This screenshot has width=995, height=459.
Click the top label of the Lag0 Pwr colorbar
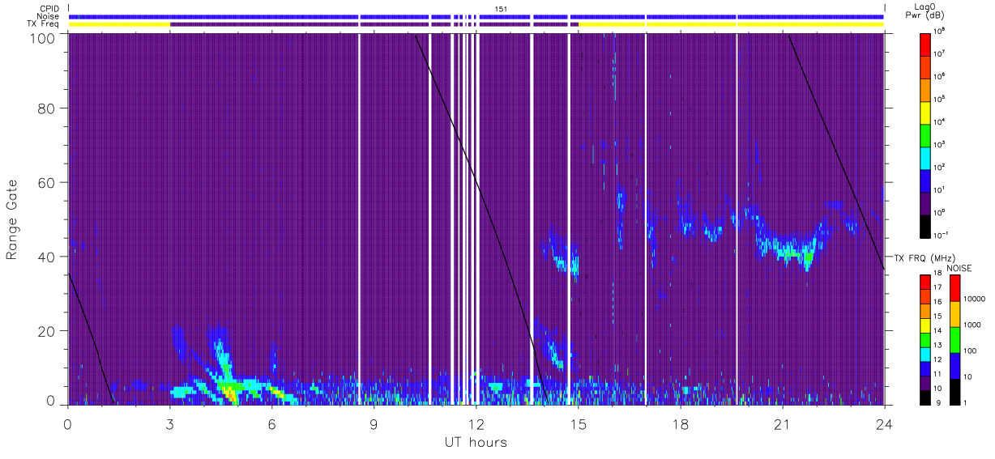click(940, 31)
